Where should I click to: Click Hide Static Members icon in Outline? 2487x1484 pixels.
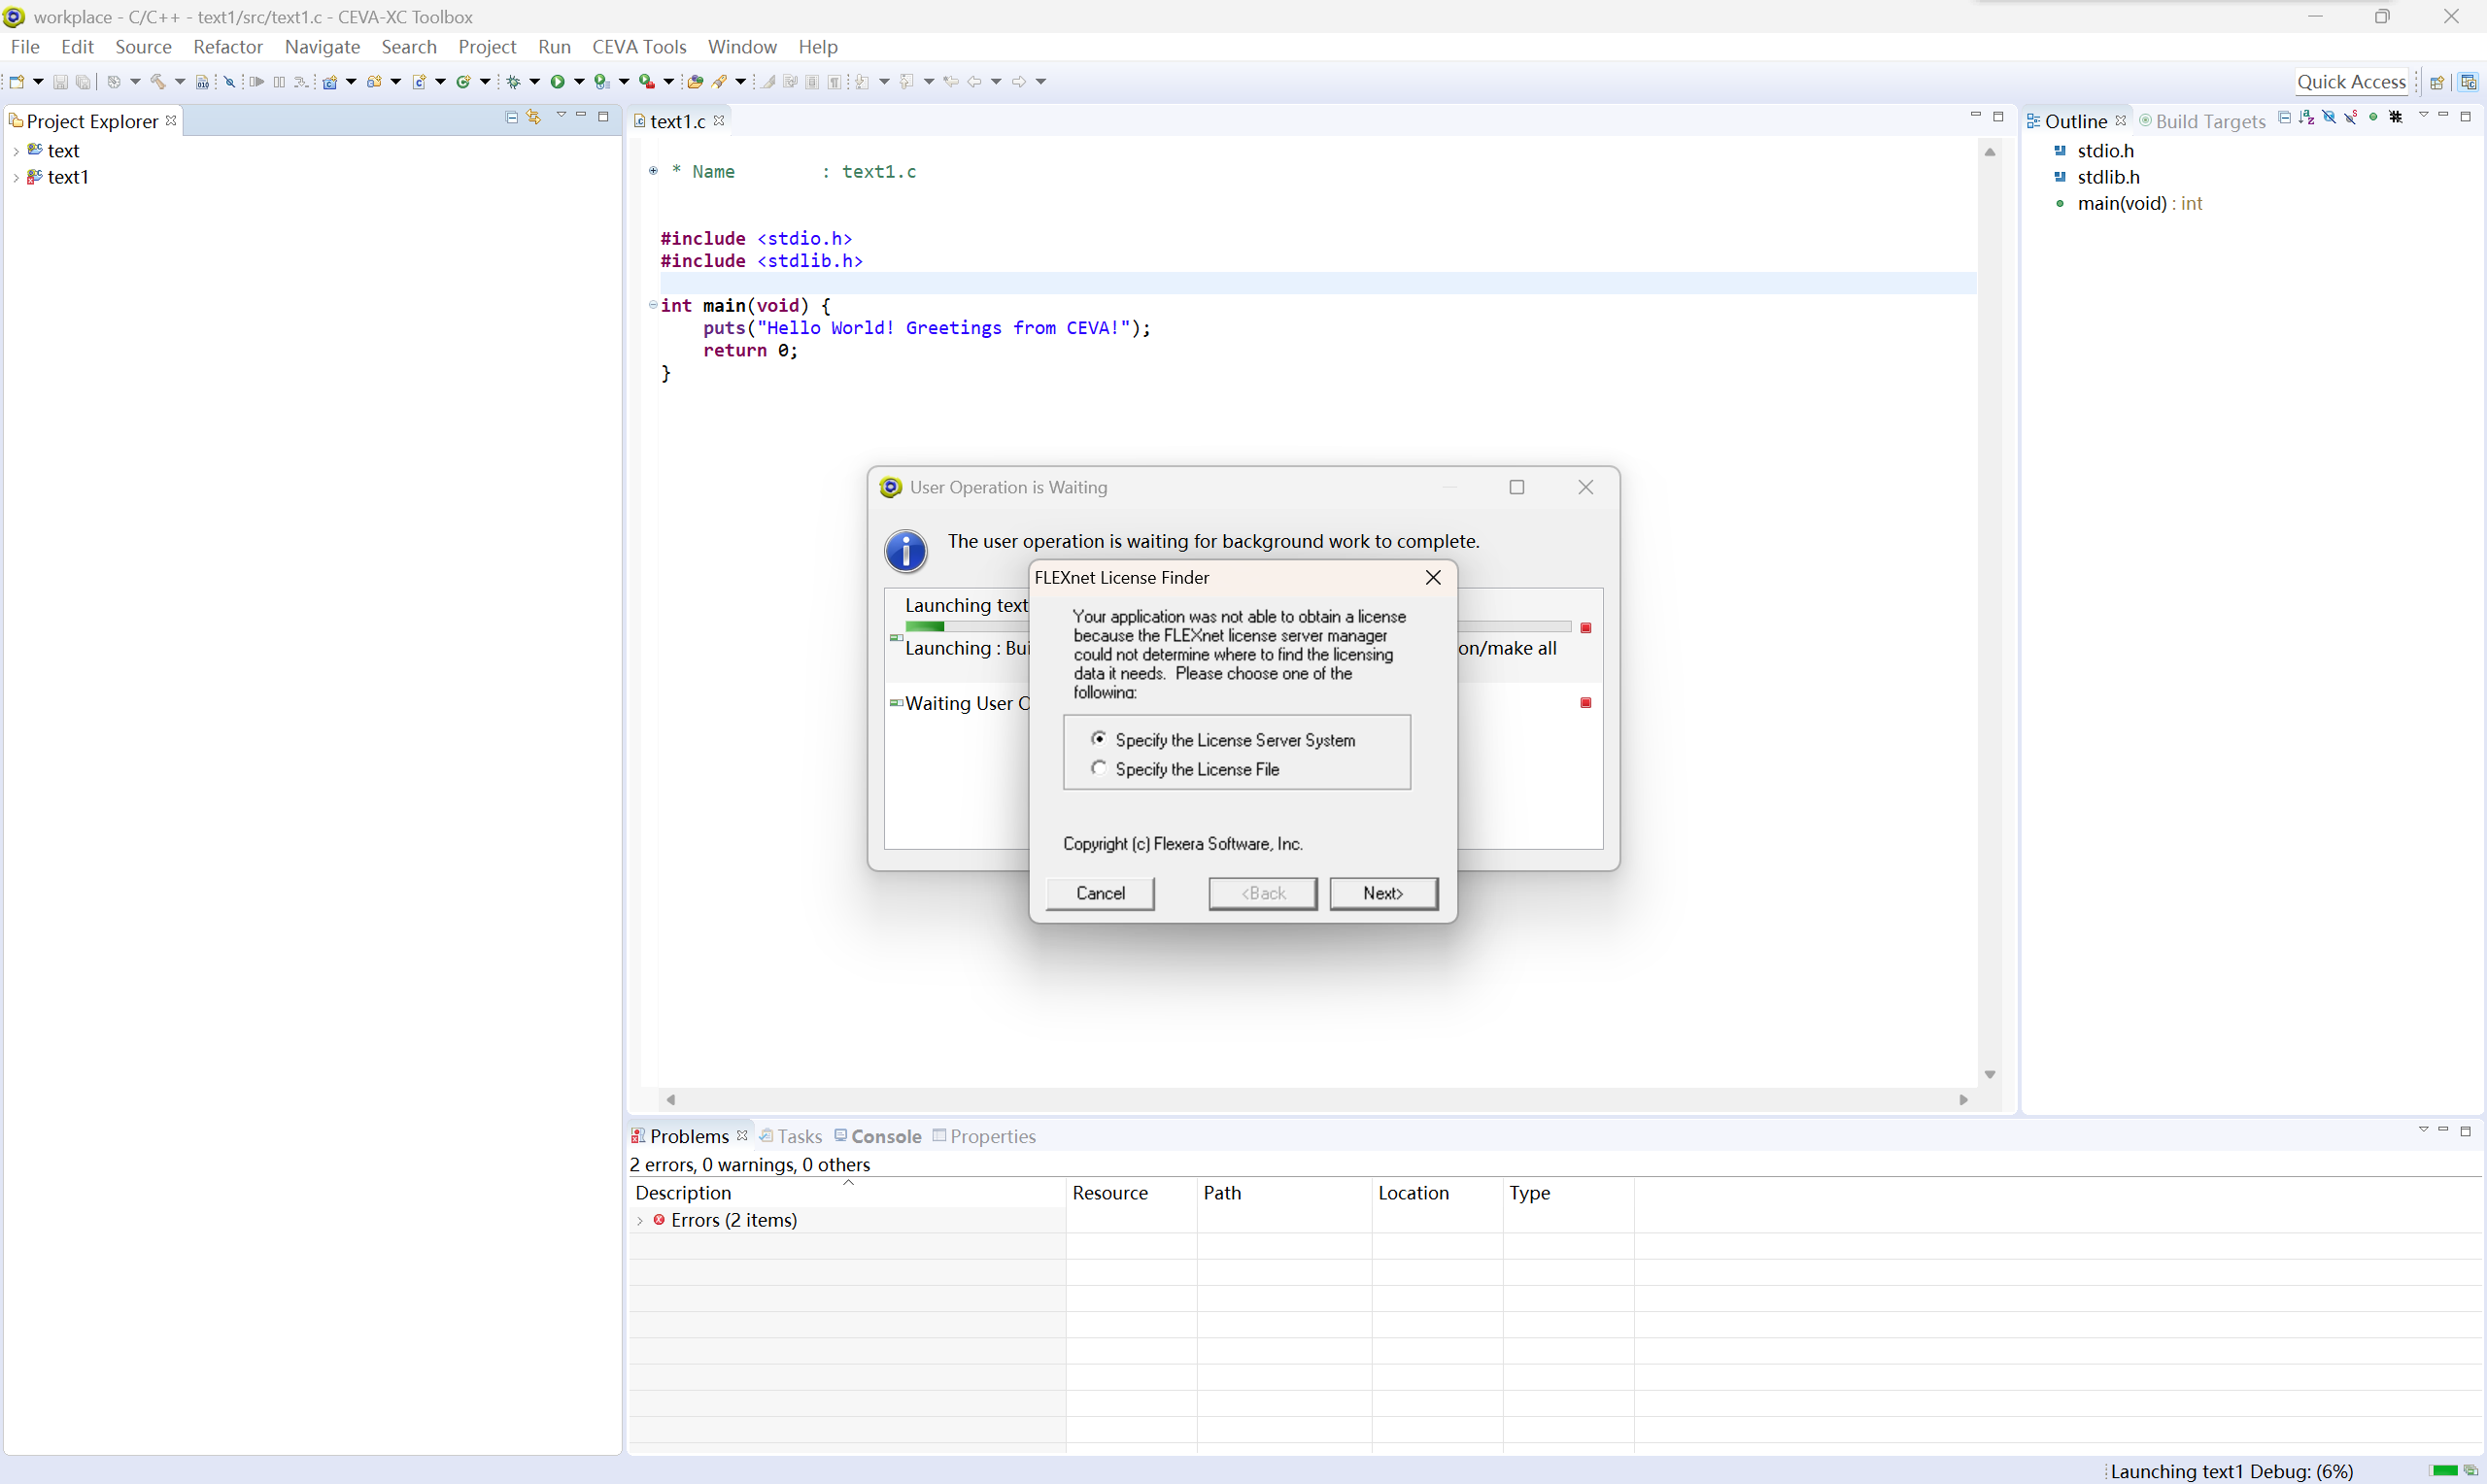(2351, 118)
